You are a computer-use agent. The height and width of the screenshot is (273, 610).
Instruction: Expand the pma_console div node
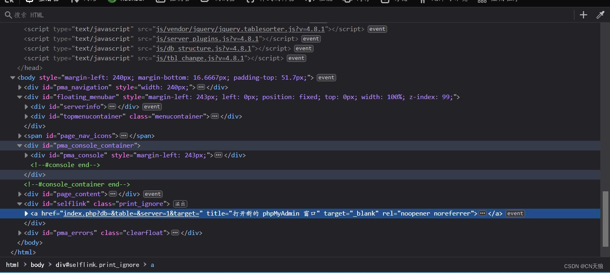point(27,155)
